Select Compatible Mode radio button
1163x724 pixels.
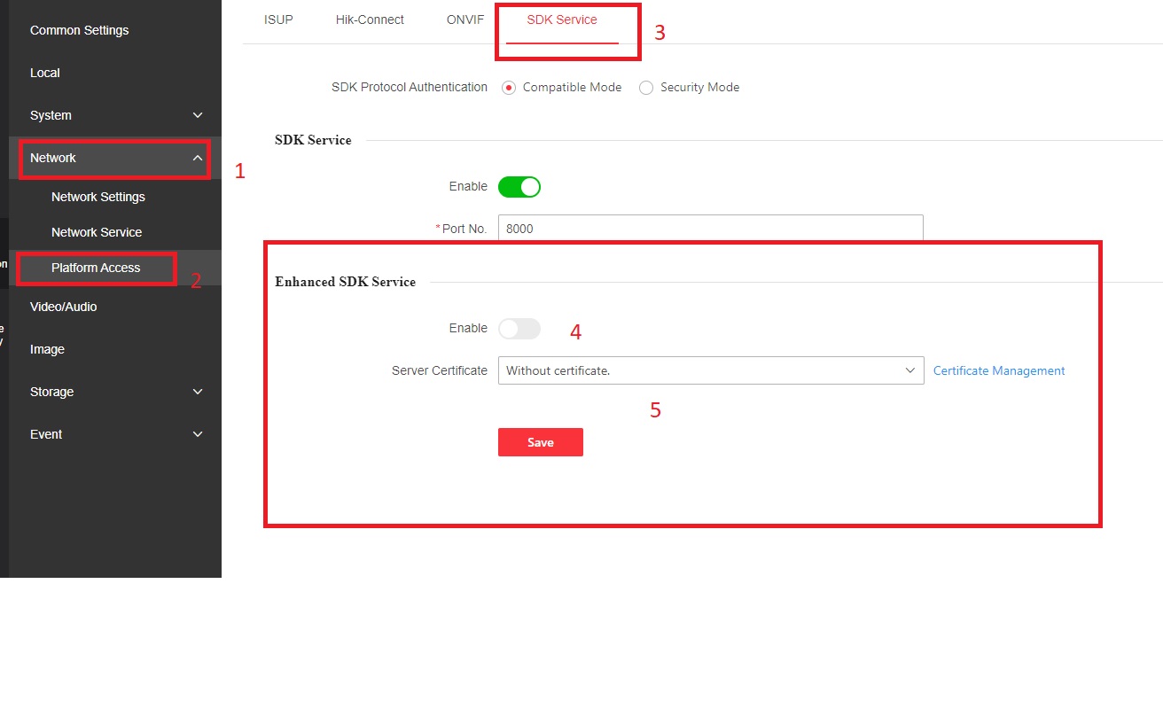(509, 88)
